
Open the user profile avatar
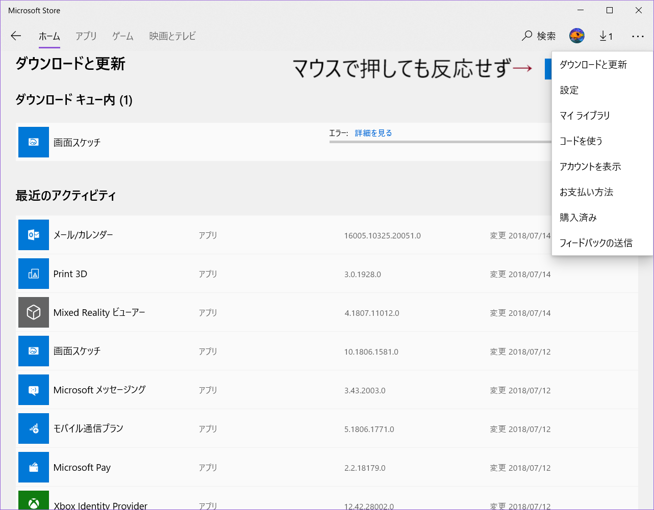coord(577,36)
